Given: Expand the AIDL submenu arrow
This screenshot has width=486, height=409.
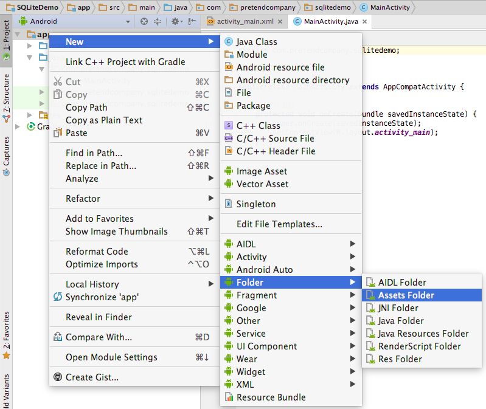Looking at the screenshot, I should (x=352, y=244).
